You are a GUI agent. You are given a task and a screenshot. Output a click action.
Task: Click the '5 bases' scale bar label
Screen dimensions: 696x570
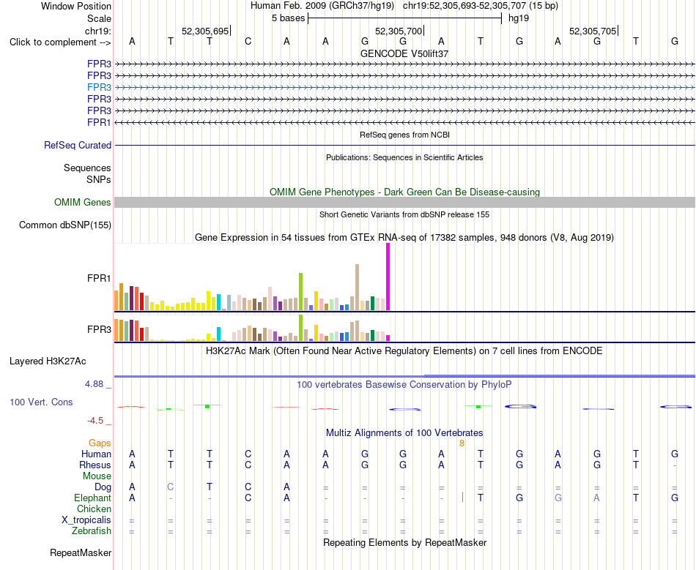(x=289, y=18)
